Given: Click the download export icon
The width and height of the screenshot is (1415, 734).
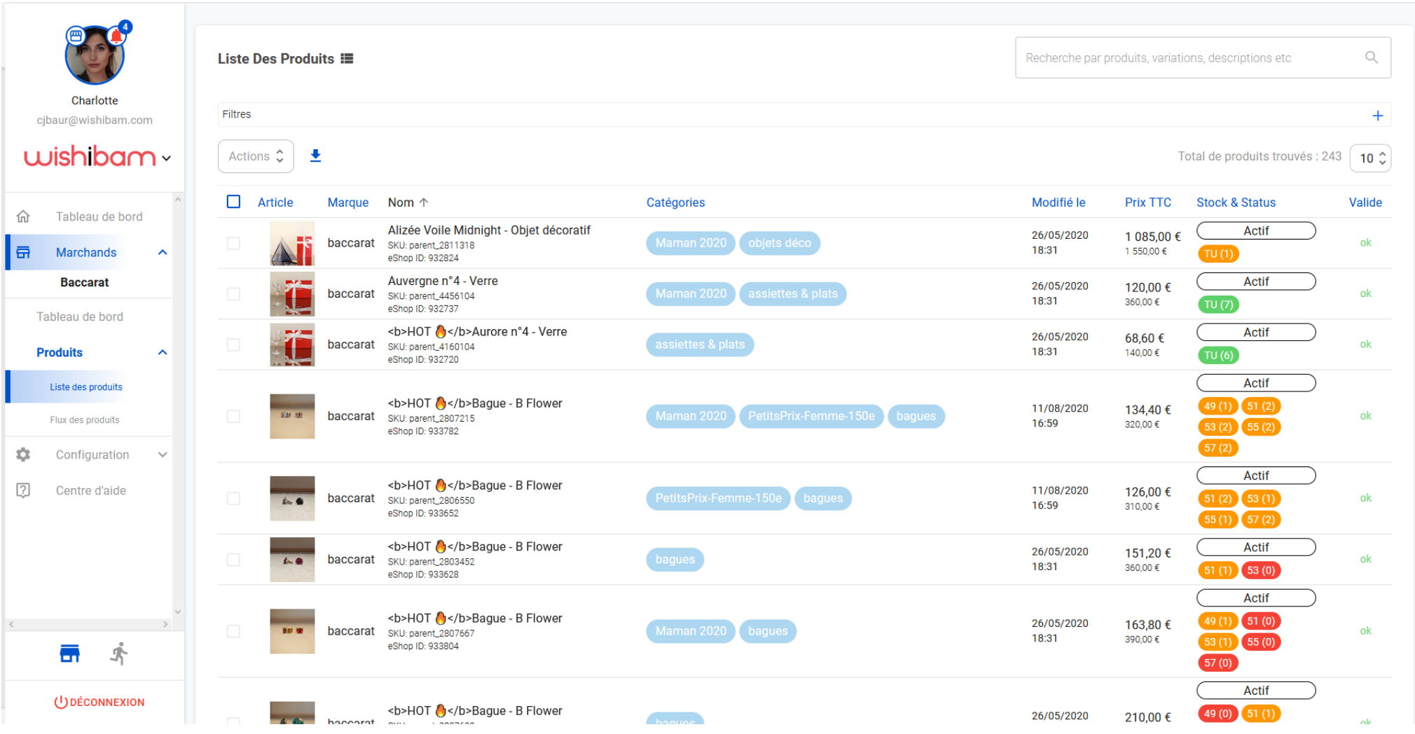Looking at the screenshot, I should coord(316,155).
